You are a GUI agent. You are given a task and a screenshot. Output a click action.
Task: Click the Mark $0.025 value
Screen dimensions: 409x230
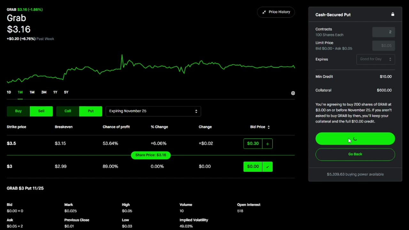point(70,211)
